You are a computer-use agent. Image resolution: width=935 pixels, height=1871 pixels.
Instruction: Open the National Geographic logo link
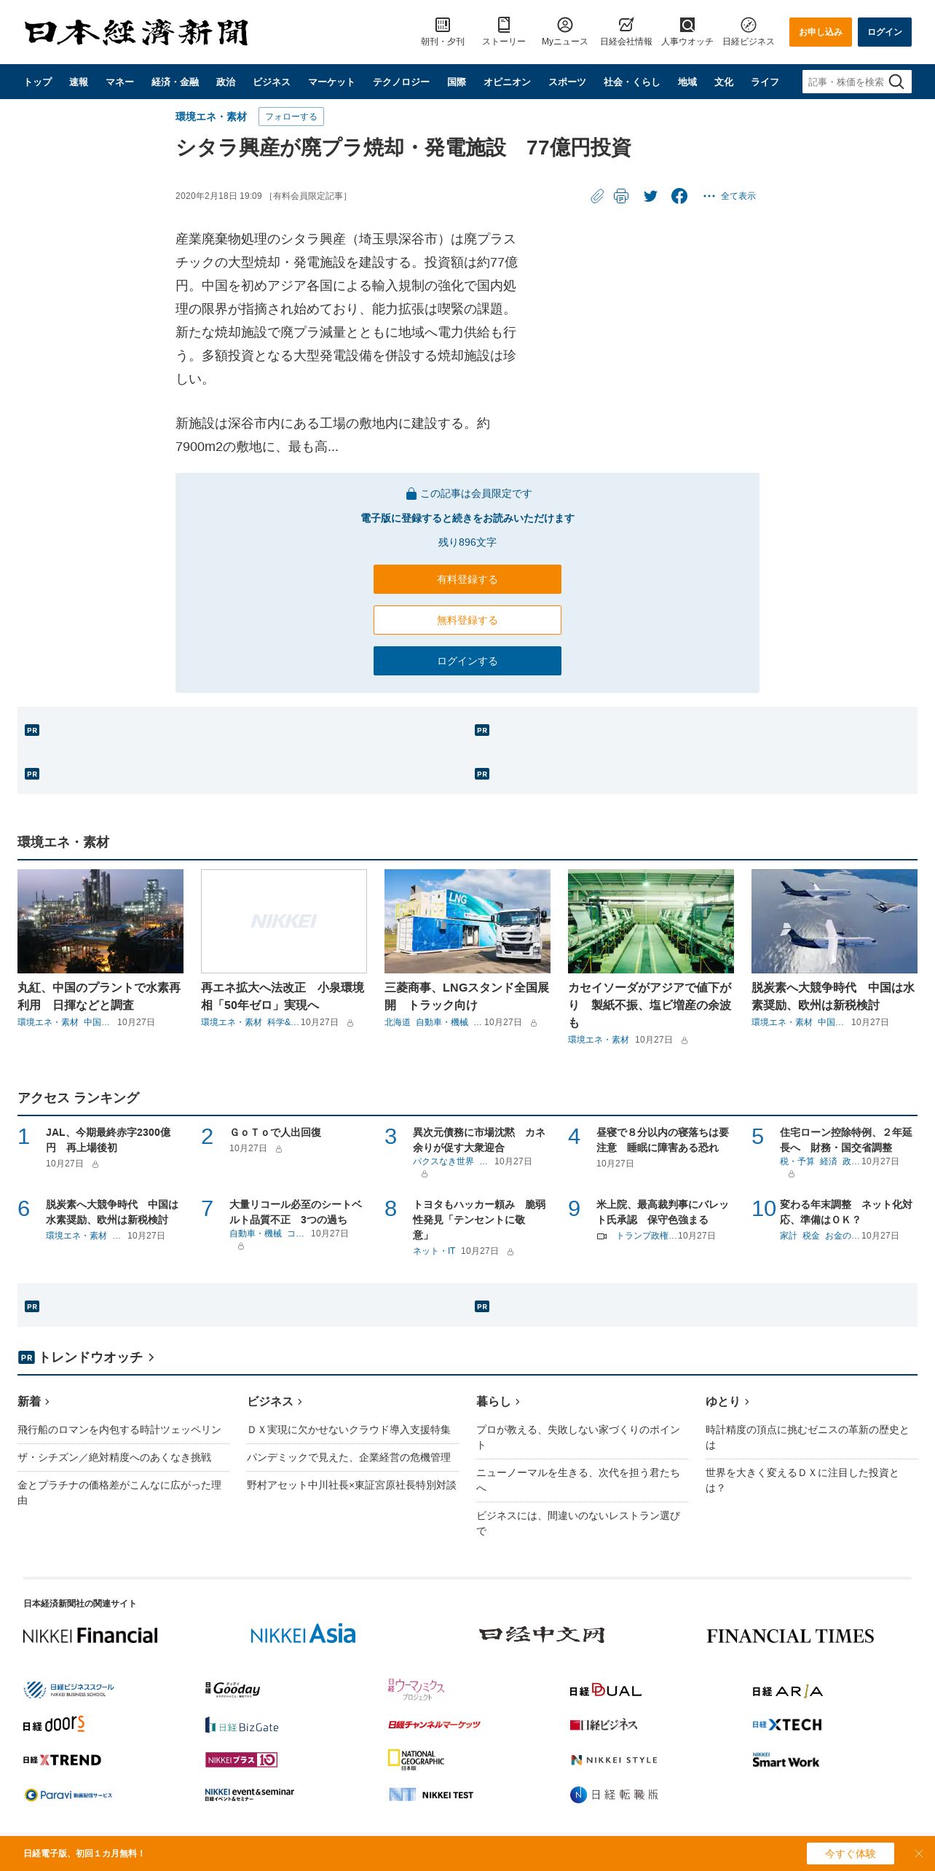coord(416,1760)
